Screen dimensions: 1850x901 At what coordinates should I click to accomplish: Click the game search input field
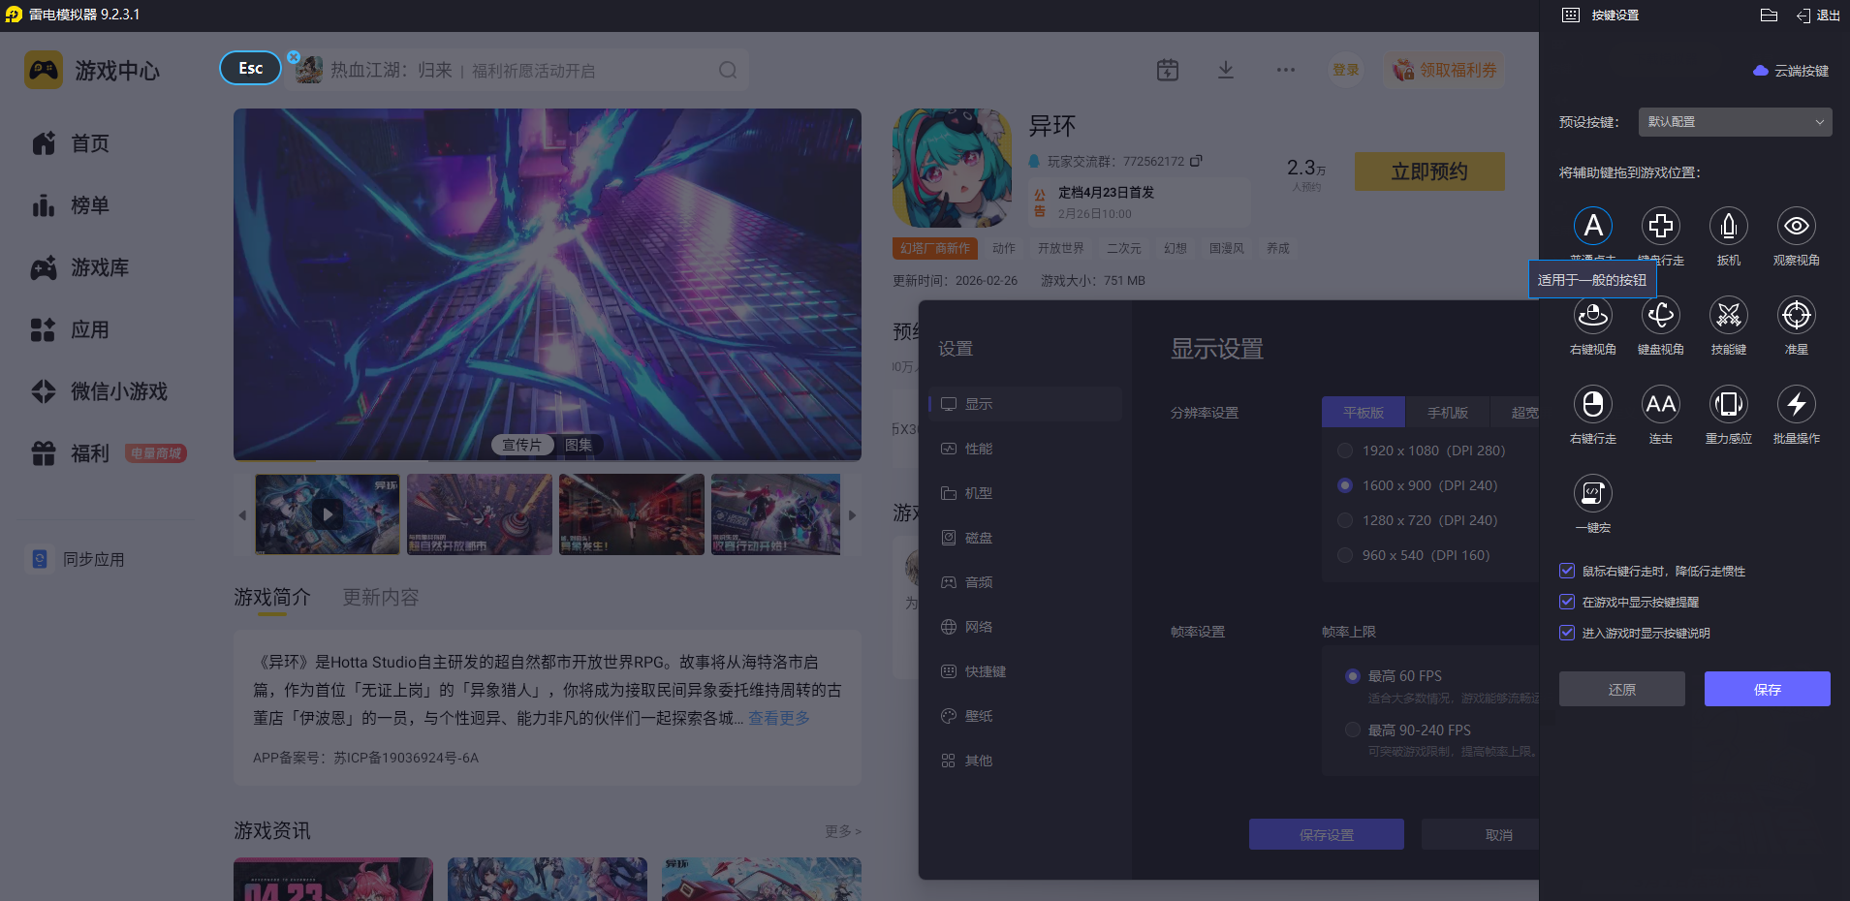coord(514,71)
